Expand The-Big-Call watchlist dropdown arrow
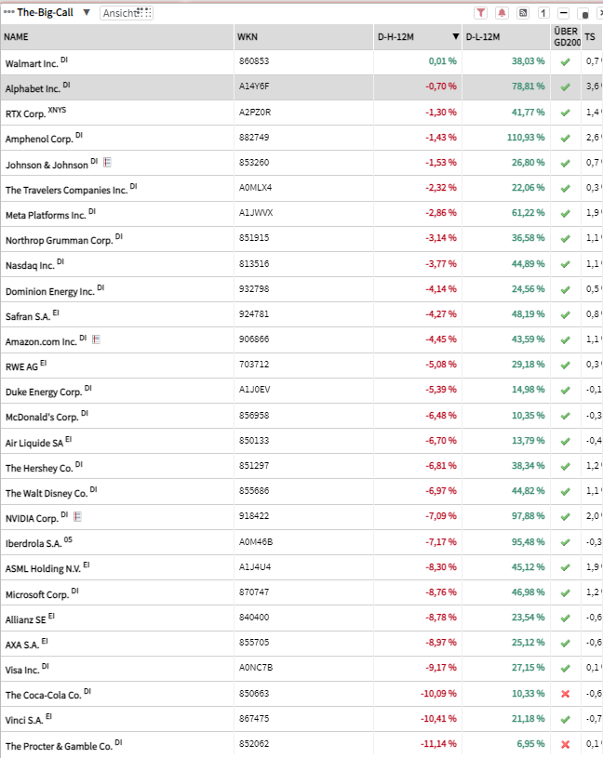The image size is (603, 758). tap(87, 13)
